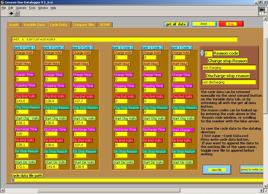Click the Bank 1 Cycle 1 header

pos(122,48)
